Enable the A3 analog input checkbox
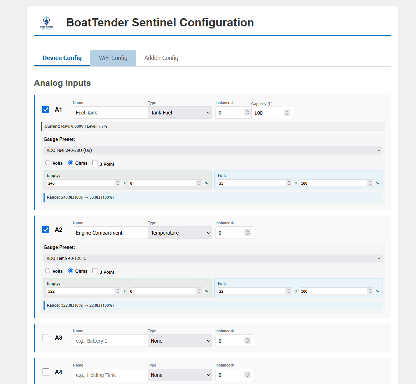The image size is (416, 384). point(46,337)
